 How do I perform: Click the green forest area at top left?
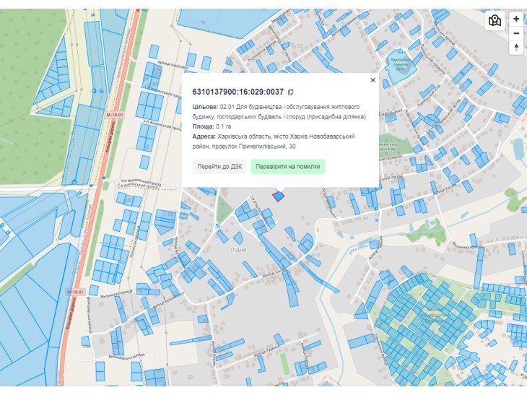(x=32, y=97)
